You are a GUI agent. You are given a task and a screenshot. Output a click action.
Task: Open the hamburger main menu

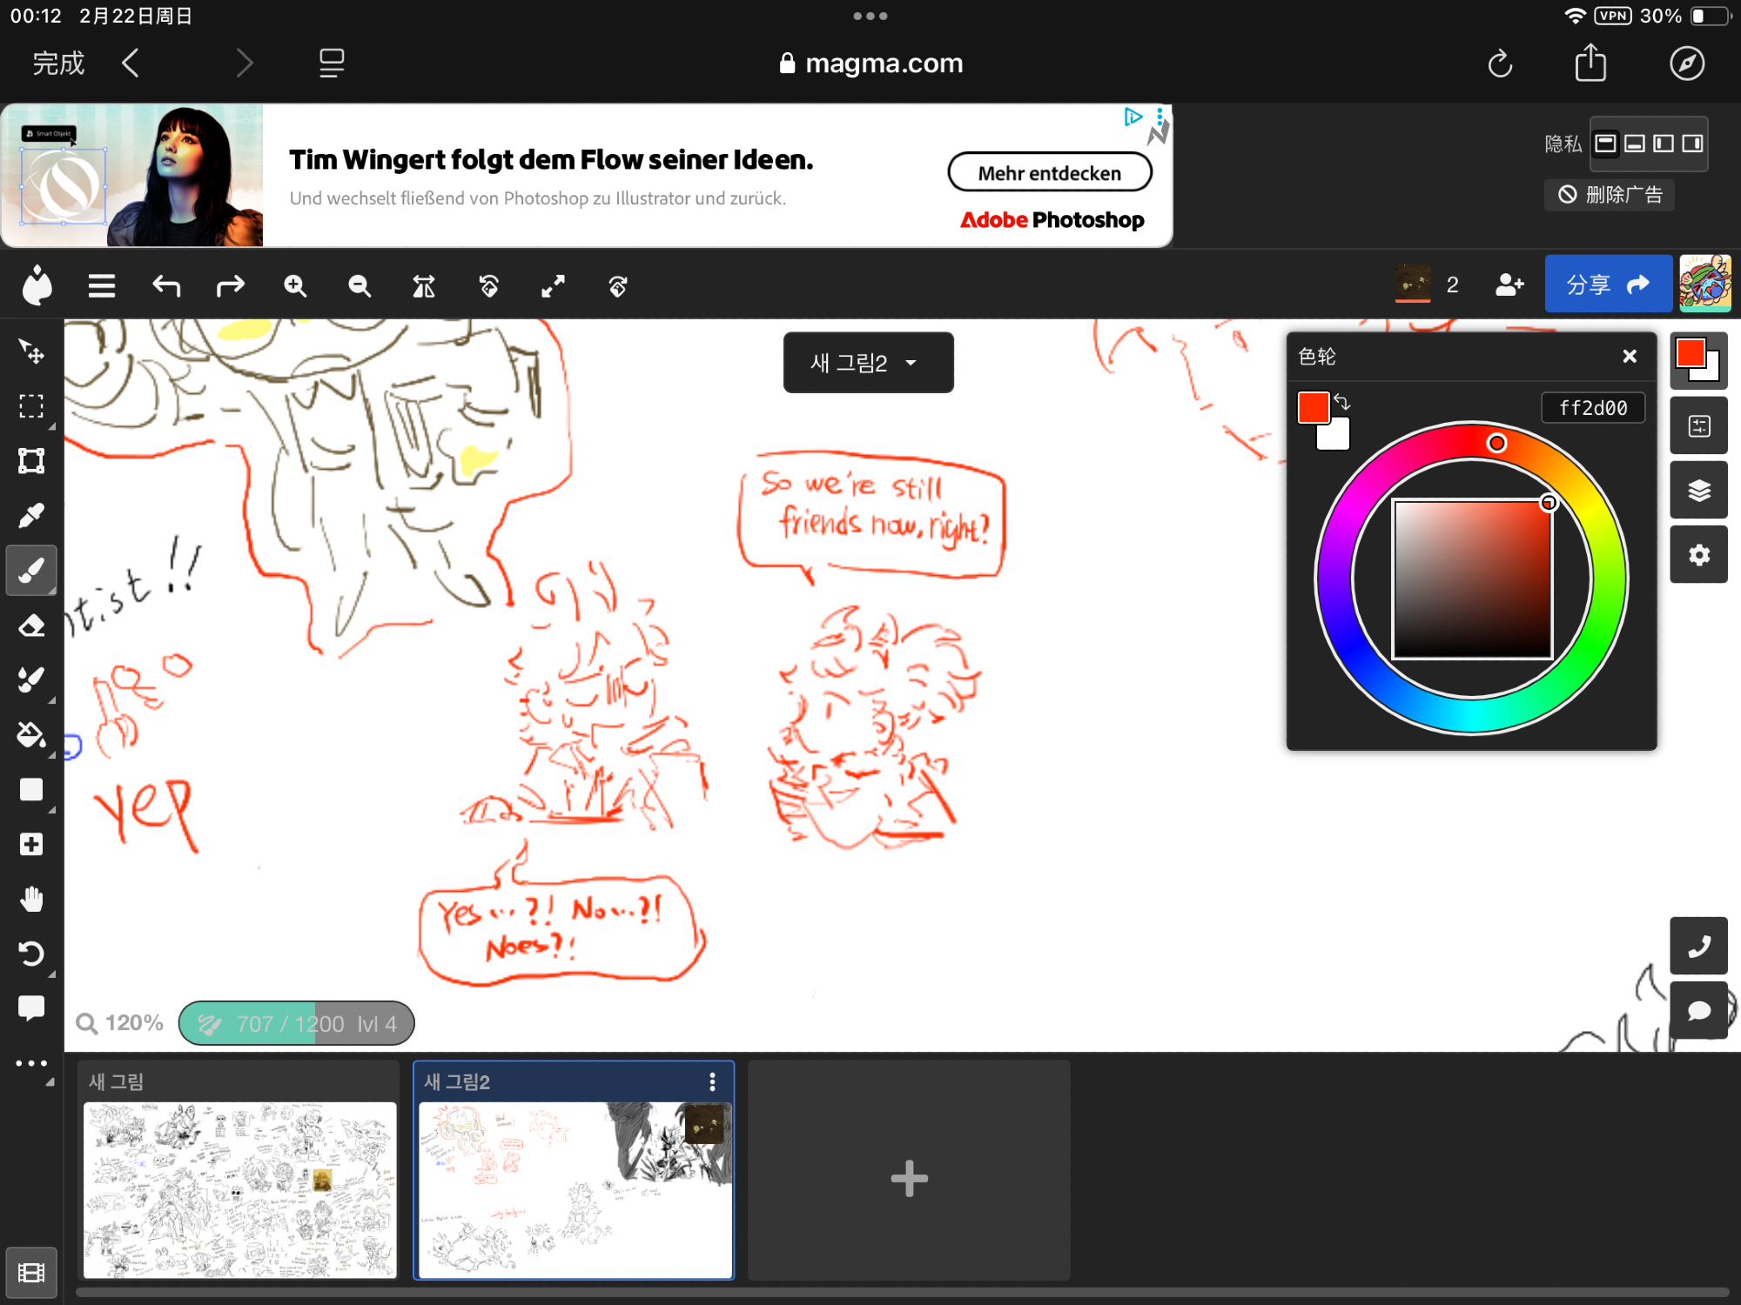point(102,285)
